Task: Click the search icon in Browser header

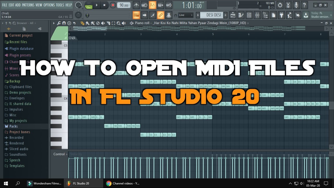Action: [14, 23]
